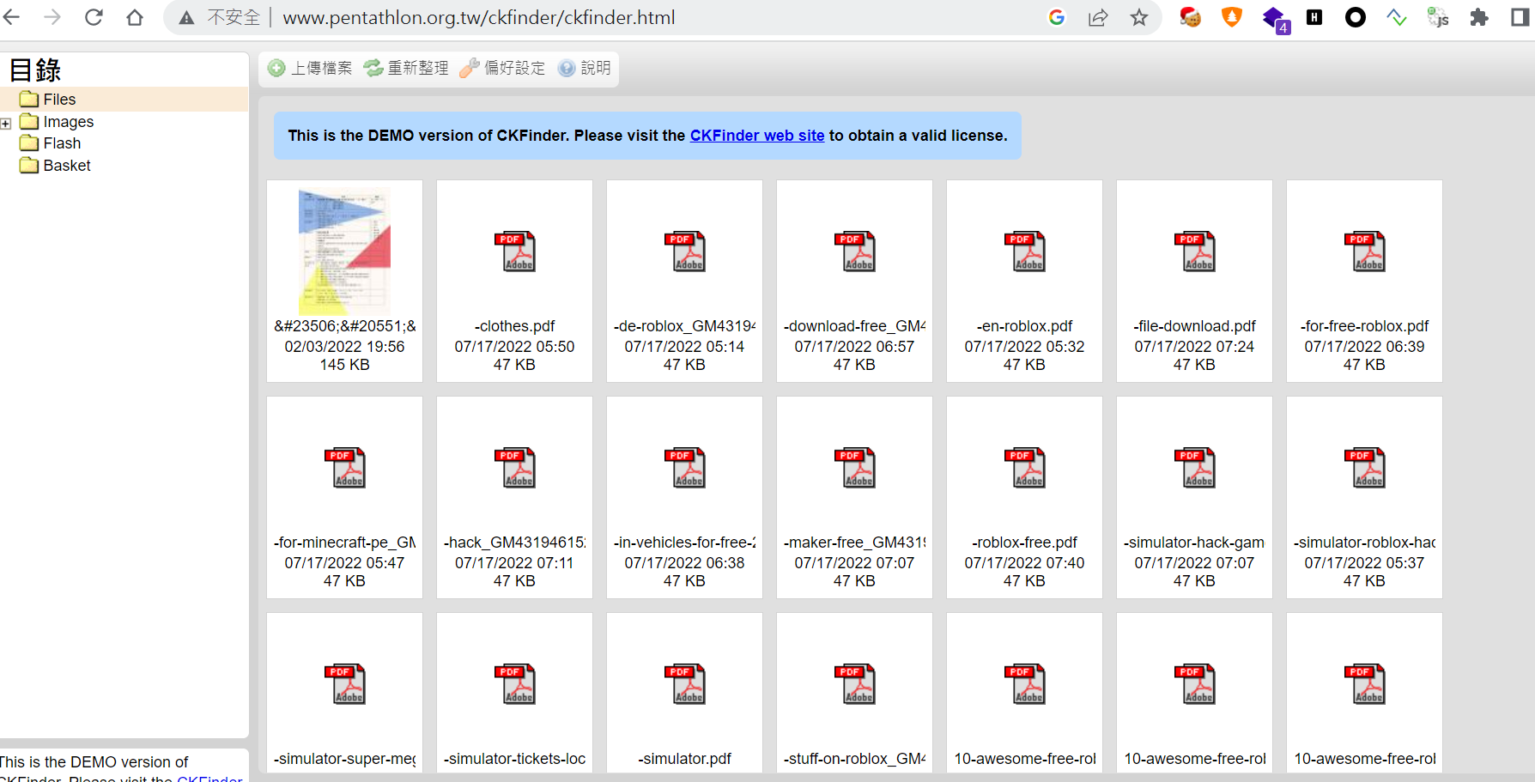Screen dimensions: 1535x782
Task: Select the -download-free_GM PDF icon
Action: click(854, 252)
